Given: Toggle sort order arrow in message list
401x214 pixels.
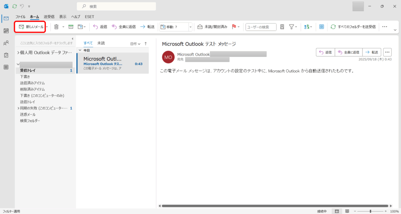Looking at the screenshot, I should pos(146,44).
